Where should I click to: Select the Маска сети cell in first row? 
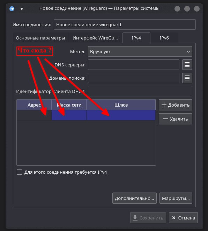pos(69,115)
